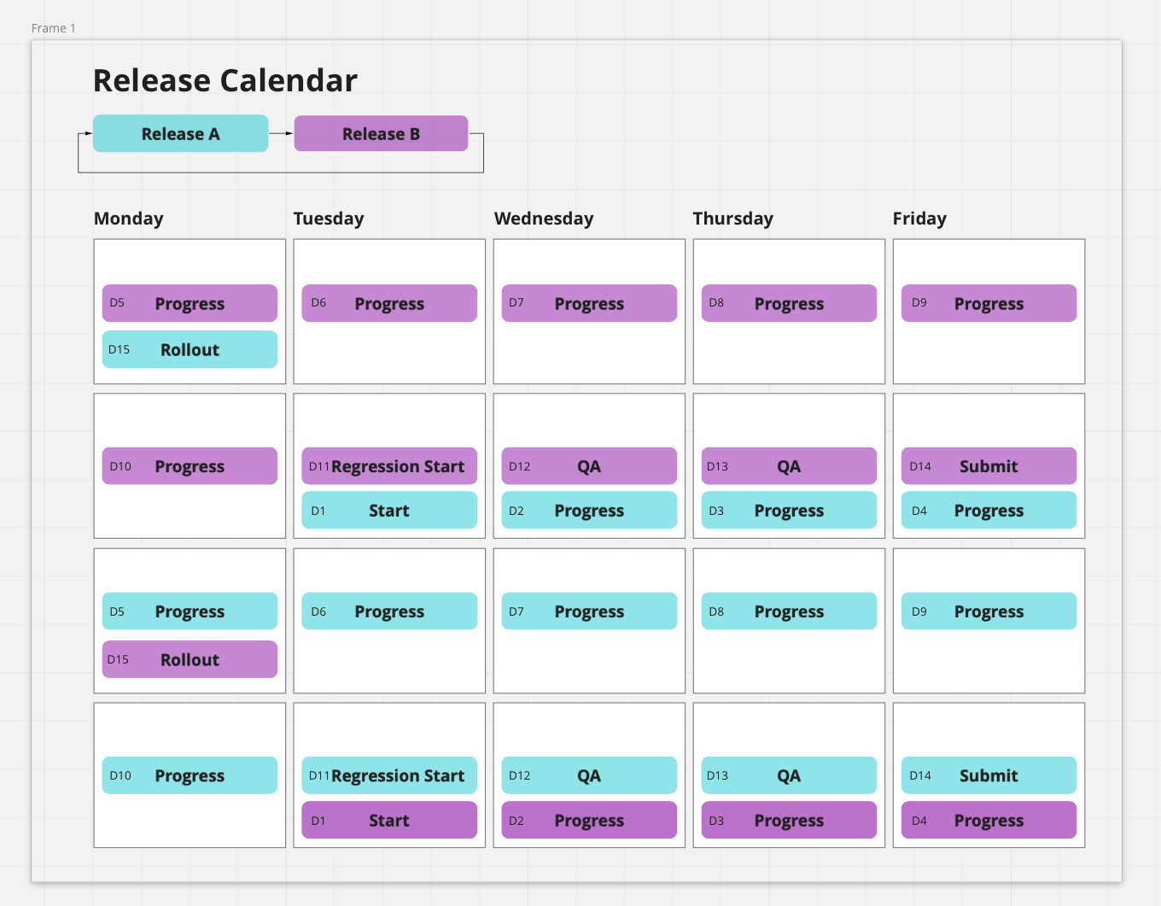Select the purple D15 Rollout card
1161x906 pixels.
pyautogui.click(x=190, y=659)
